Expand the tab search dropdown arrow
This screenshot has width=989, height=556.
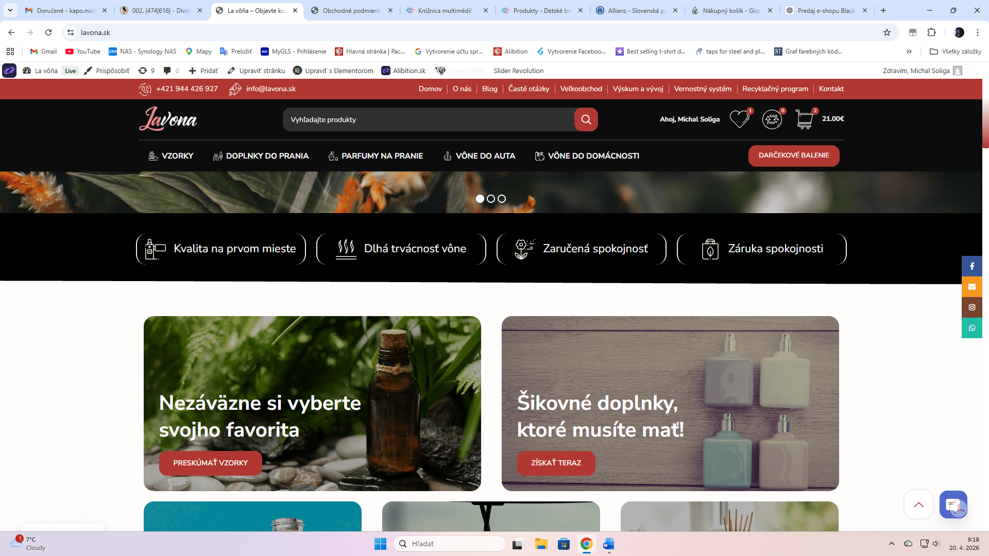coord(10,10)
